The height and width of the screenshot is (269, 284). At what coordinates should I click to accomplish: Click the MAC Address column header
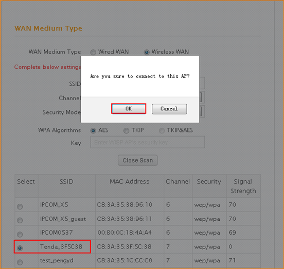pyautogui.click(x=130, y=181)
